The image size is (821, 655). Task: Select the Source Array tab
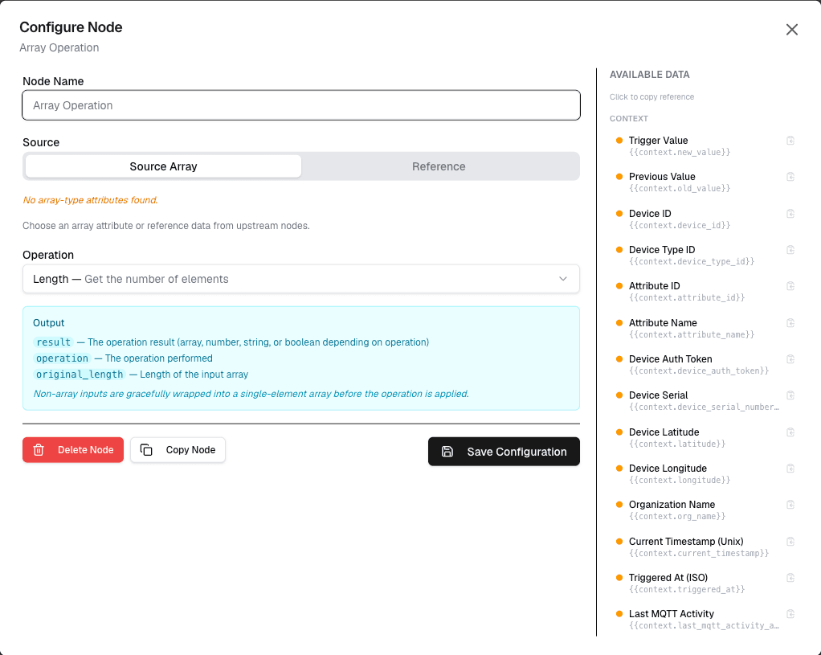163,166
